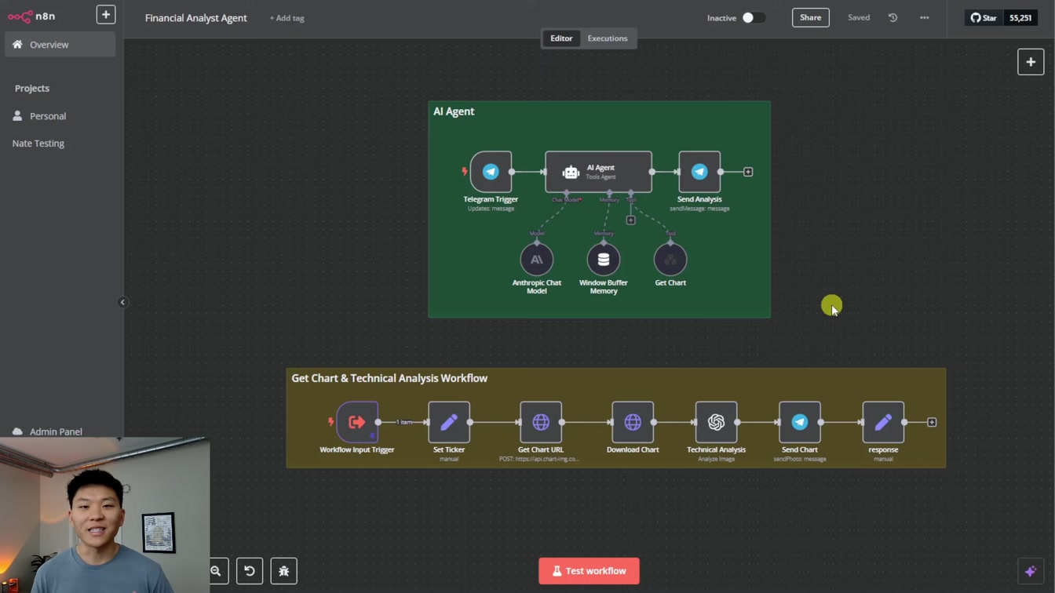
Task: Open the Send Chart Telegram node
Action: (x=800, y=422)
